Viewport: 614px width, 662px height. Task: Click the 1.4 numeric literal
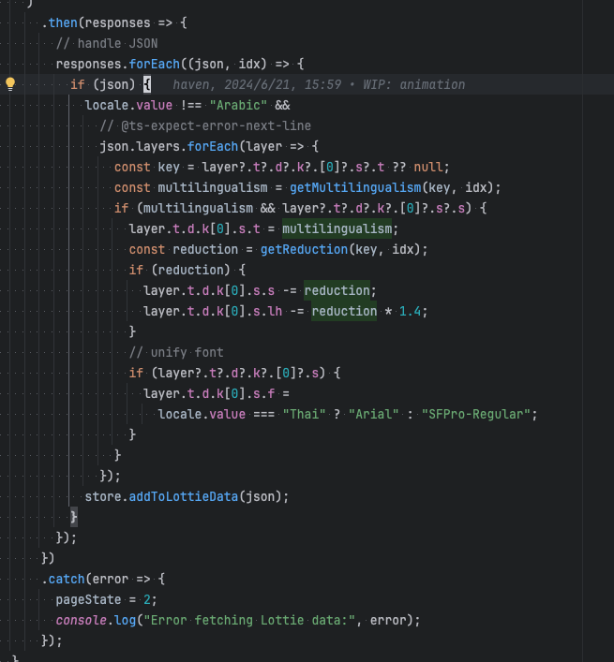[410, 312]
